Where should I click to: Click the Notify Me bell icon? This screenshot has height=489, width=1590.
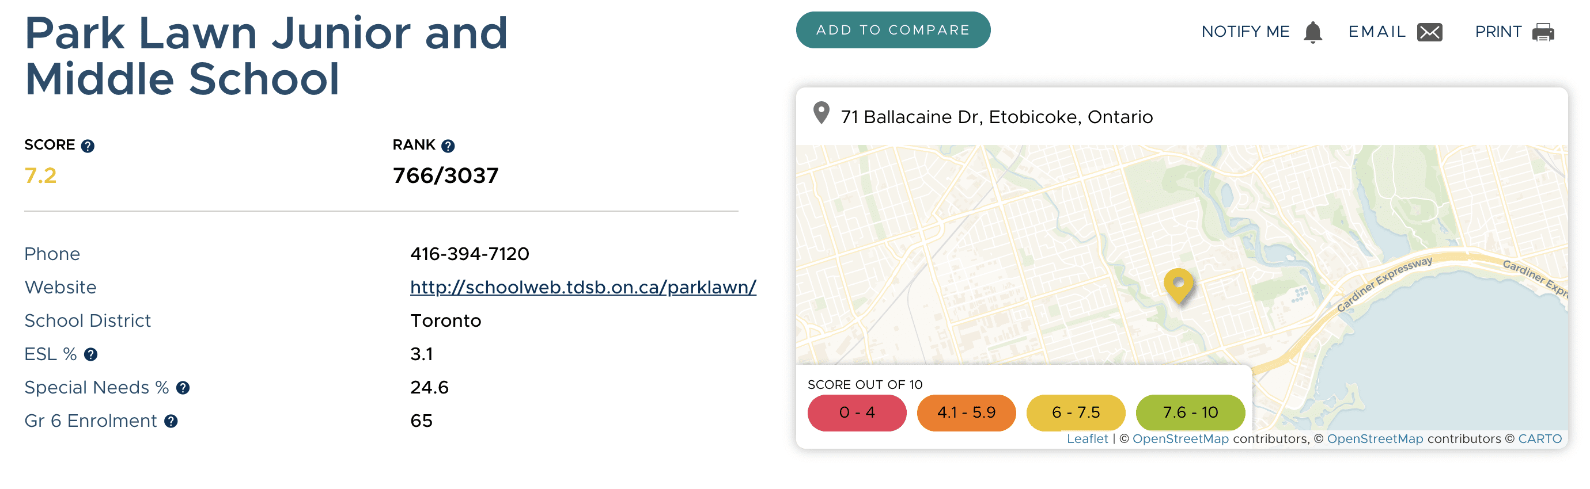point(1313,32)
